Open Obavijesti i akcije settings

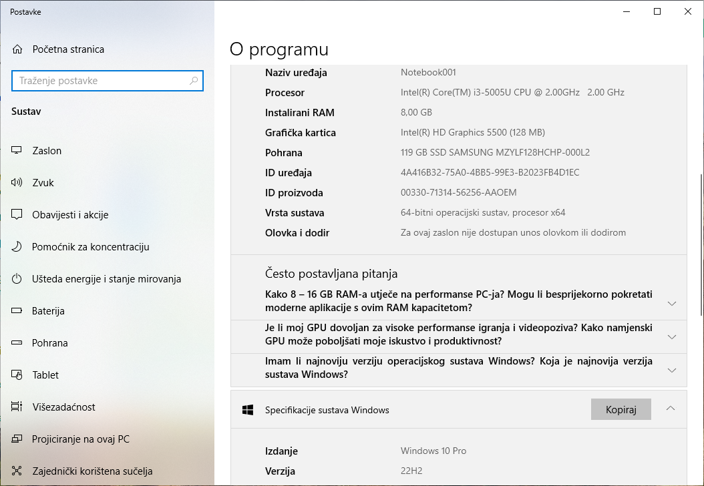pos(75,214)
